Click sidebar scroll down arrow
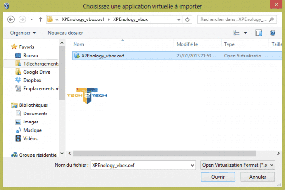The image size is (285, 190). (x=62, y=153)
